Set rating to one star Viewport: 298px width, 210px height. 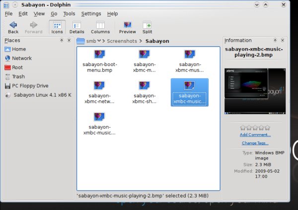(243, 128)
